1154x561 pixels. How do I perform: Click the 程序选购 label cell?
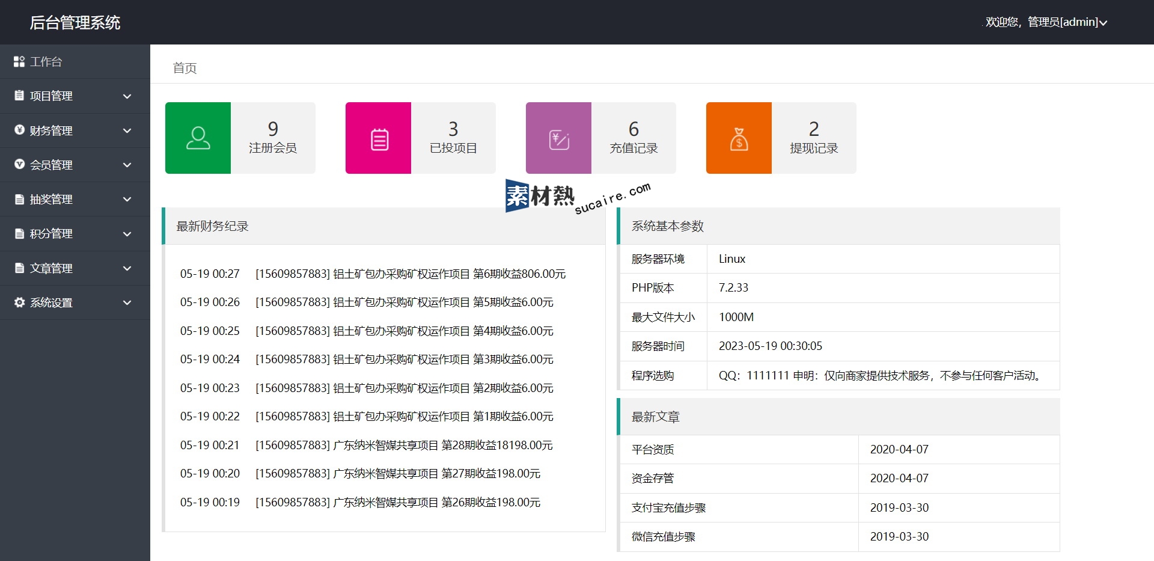(x=664, y=375)
